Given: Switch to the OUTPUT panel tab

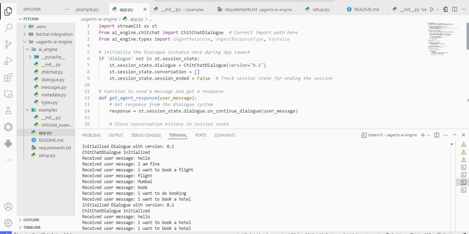Looking at the screenshot, I should pyautogui.click(x=116, y=135).
